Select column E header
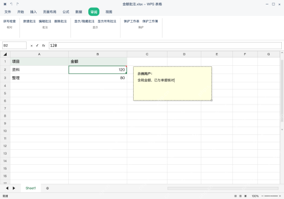The height and width of the screenshot is (199, 284). [x=217, y=54]
